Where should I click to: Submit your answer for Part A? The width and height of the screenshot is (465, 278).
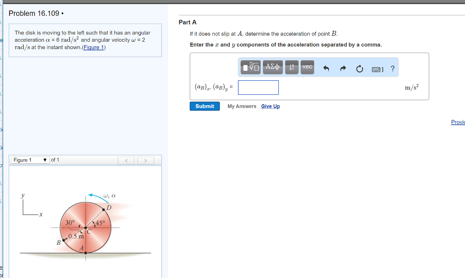coord(204,106)
